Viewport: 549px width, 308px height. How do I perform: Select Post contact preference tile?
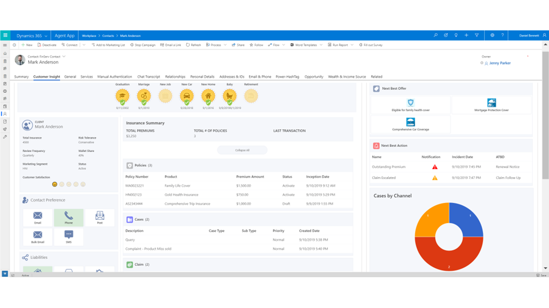(100, 218)
